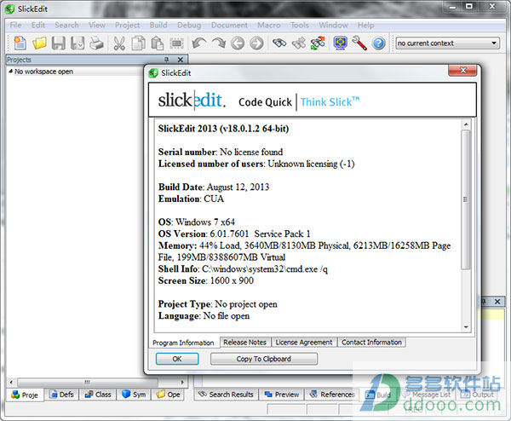511x421 pixels.
Task: Select No workspace open tree item
Action: pos(43,72)
